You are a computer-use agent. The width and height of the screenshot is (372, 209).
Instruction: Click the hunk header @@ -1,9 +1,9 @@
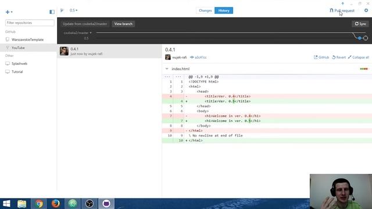pyautogui.click(x=203, y=77)
